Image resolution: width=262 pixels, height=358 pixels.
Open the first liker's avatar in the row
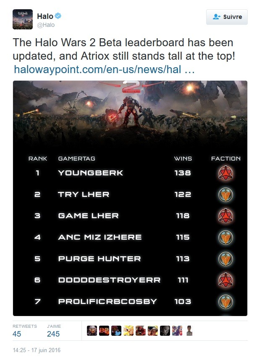[92, 331]
